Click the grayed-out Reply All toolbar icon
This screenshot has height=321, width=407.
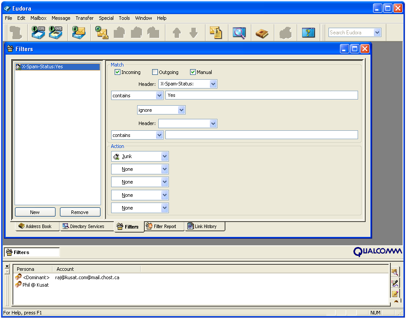[x=136, y=33]
